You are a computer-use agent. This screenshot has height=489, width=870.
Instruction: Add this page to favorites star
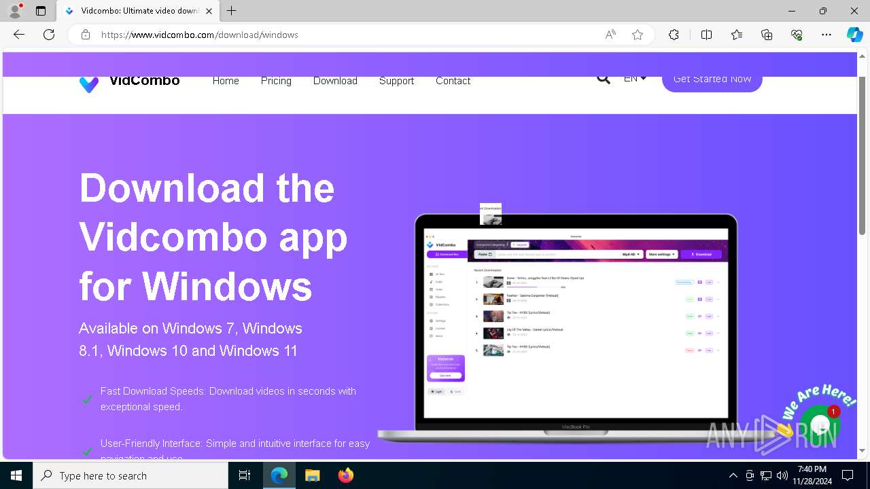point(638,35)
